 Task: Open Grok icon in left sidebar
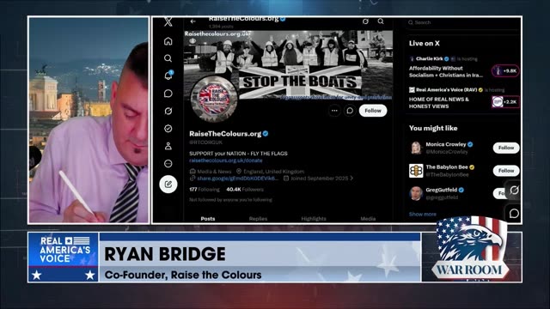[x=168, y=111]
